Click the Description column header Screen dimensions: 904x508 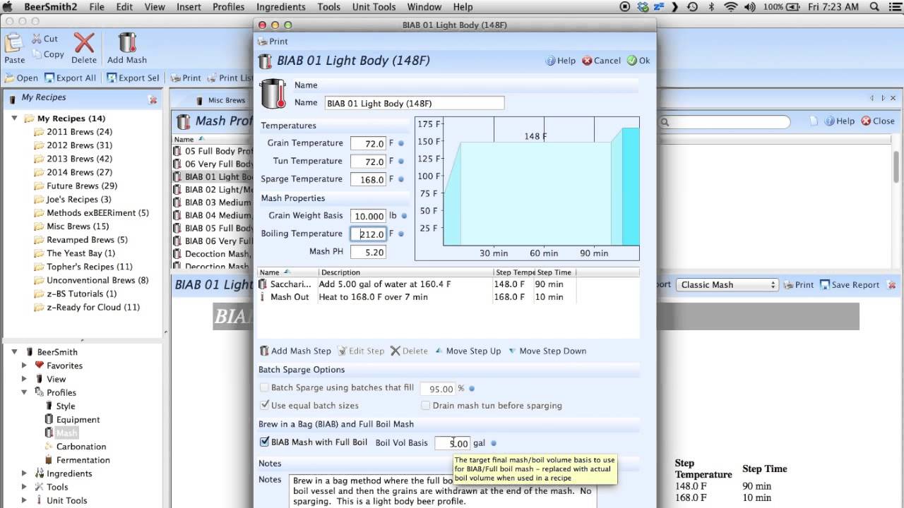[405, 272]
